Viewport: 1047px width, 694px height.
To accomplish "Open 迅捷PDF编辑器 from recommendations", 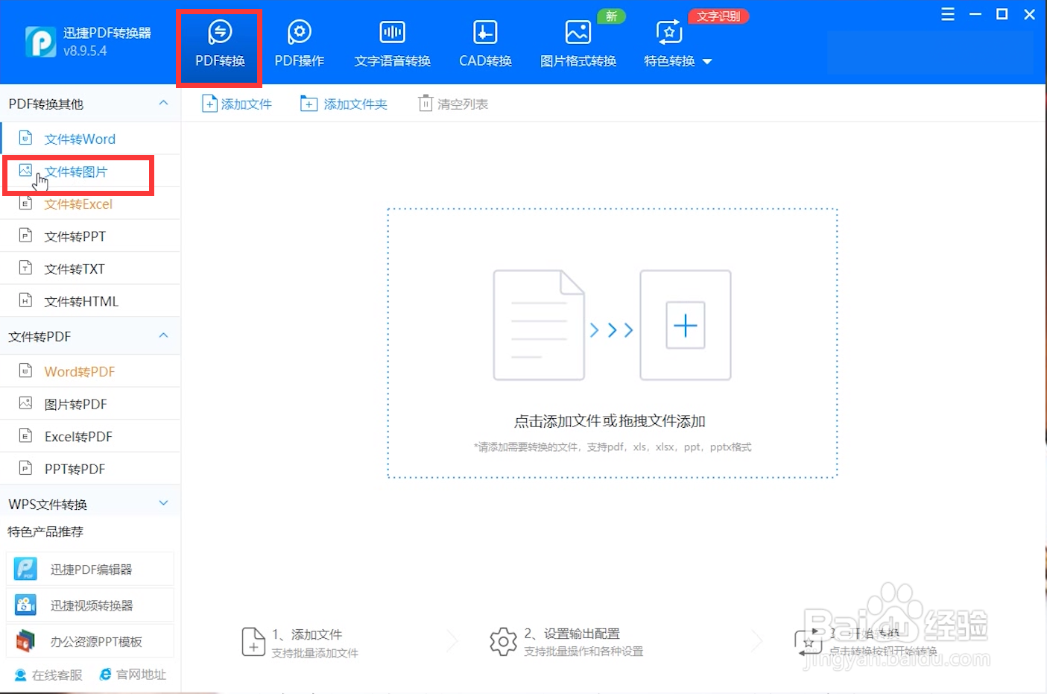I will [x=90, y=569].
